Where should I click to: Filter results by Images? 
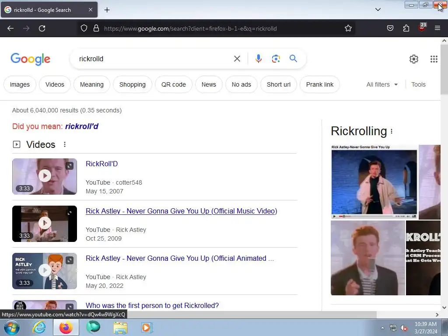[20, 84]
